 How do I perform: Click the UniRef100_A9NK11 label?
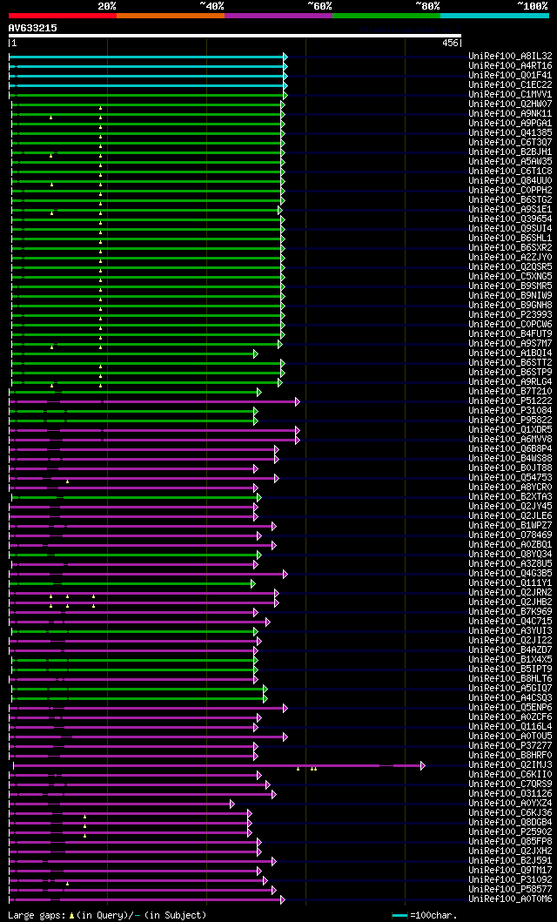pyautogui.click(x=510, y=114)
